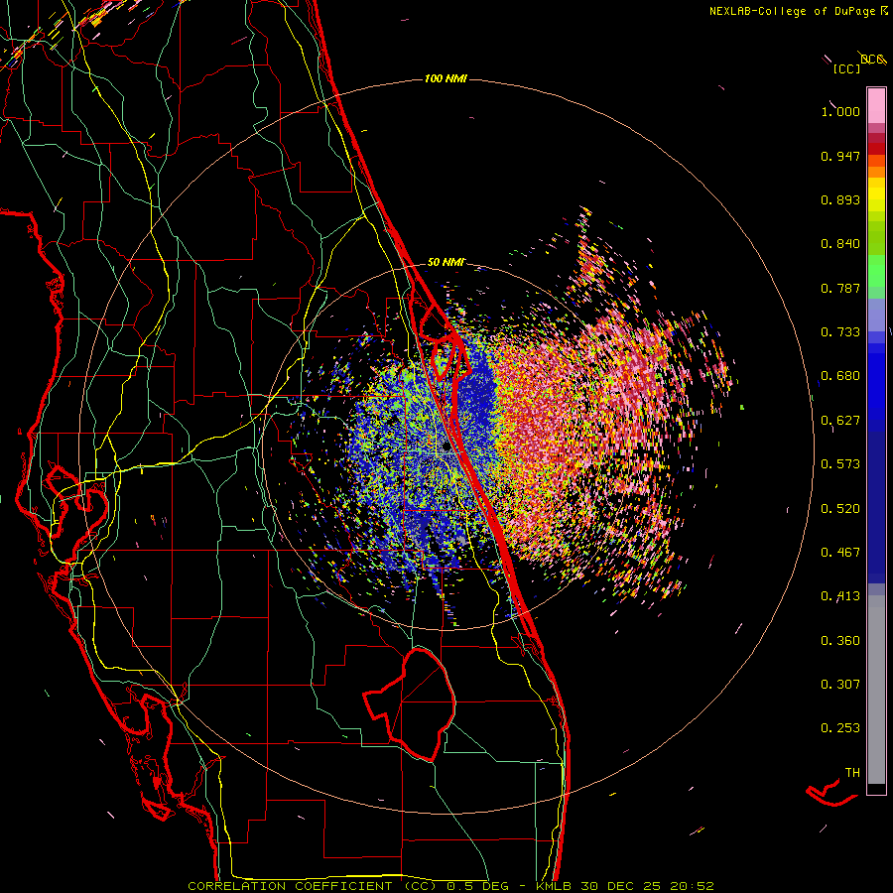Click the [CC] legend header label
This screenshot has width=893, height=893.
coord(847,68)
